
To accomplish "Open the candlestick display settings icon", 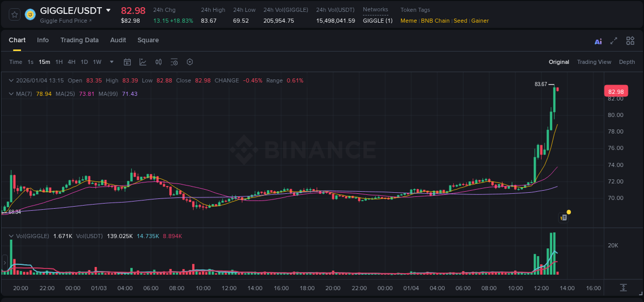I will [x=158, y=62].
